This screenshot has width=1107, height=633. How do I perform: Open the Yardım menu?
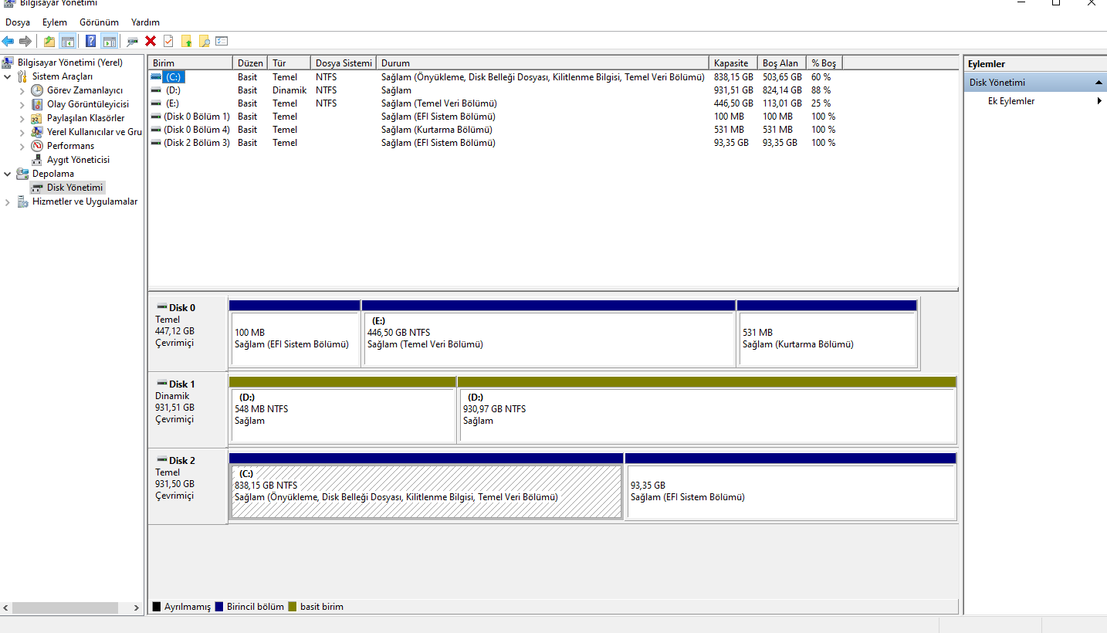coord(145,22)
